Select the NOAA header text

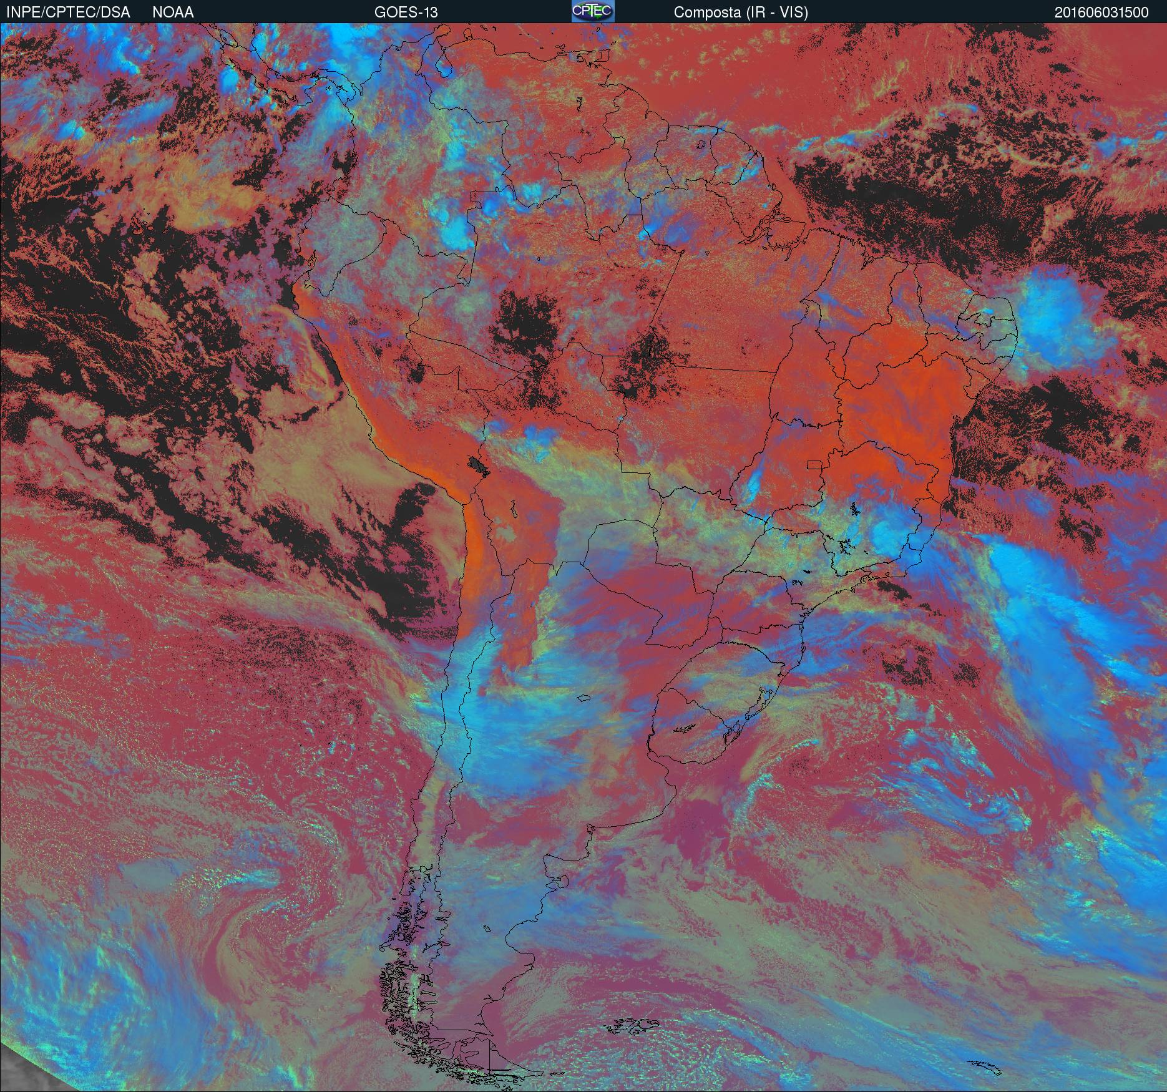pos(173,12)
